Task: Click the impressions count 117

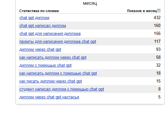Action: (157, 42)
